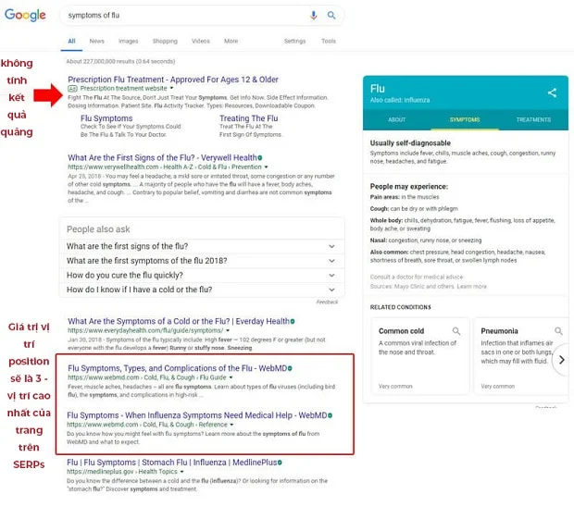
Task: Click the Prescription Flu Treatment ad link
Action: [172, 80]
